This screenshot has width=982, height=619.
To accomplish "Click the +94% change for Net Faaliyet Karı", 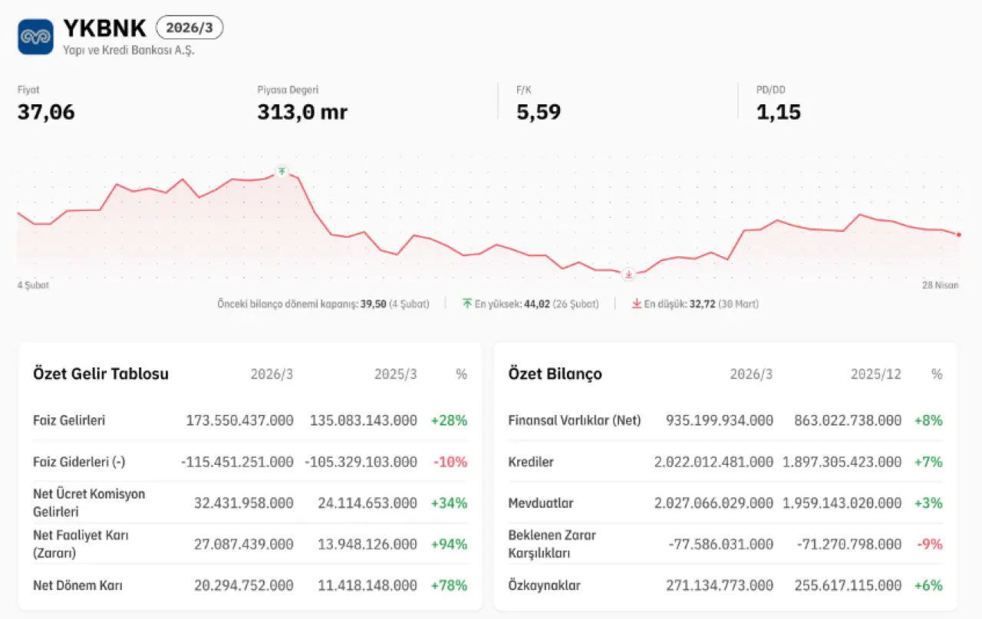I will tap(449, 545).
